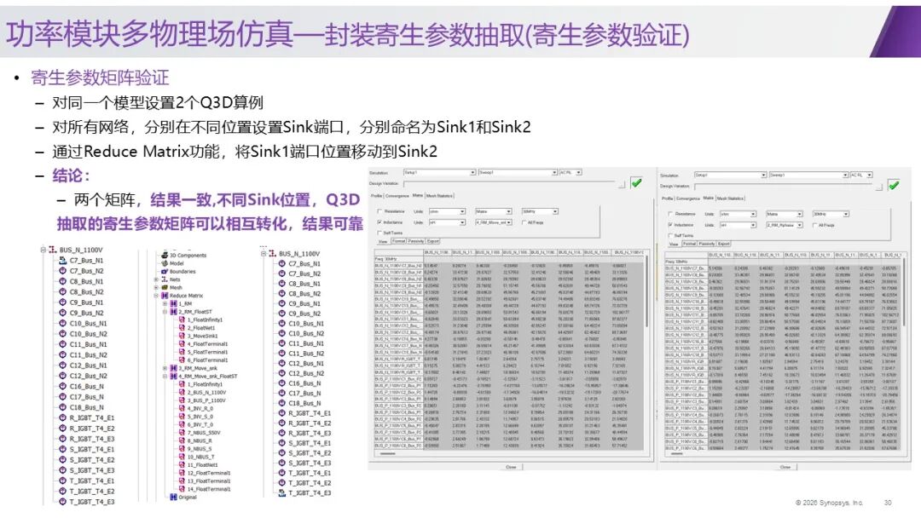921x518 pixels.
Task: Open Setup1 simulation dropdown in left dialog
Action: [439, 172]
